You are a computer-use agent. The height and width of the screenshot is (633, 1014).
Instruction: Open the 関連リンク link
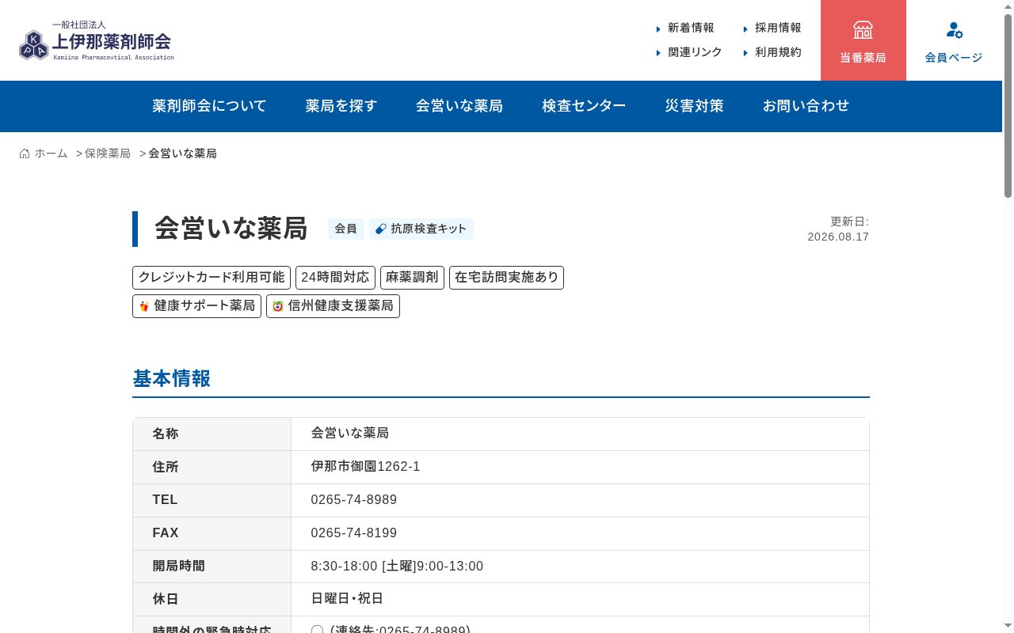click(695, 52)
